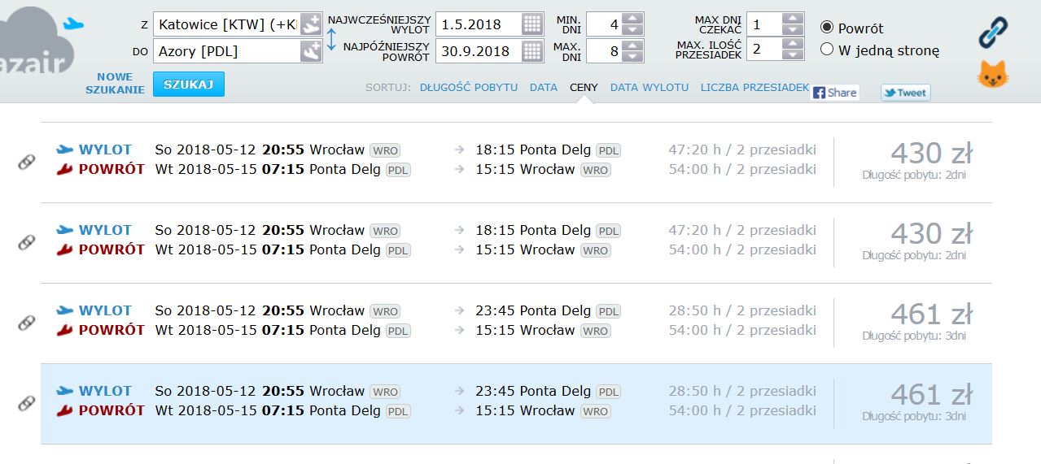Sort results by Liczba przesiadek
This screenshot has width=1041, height=464.
755,87
